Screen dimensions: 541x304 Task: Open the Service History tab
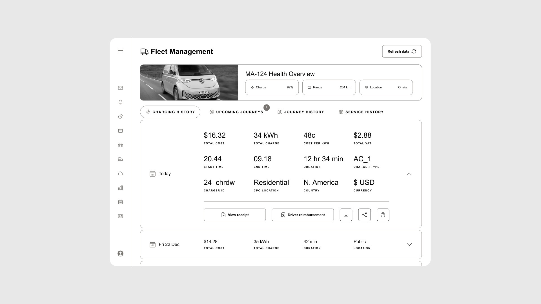click(361, 112)
